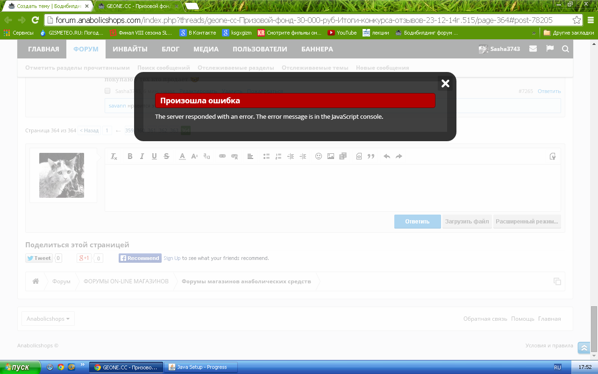The image size is (598, 374).
Task: Open the search magnifier in the navbar
Action: point(565,49)
